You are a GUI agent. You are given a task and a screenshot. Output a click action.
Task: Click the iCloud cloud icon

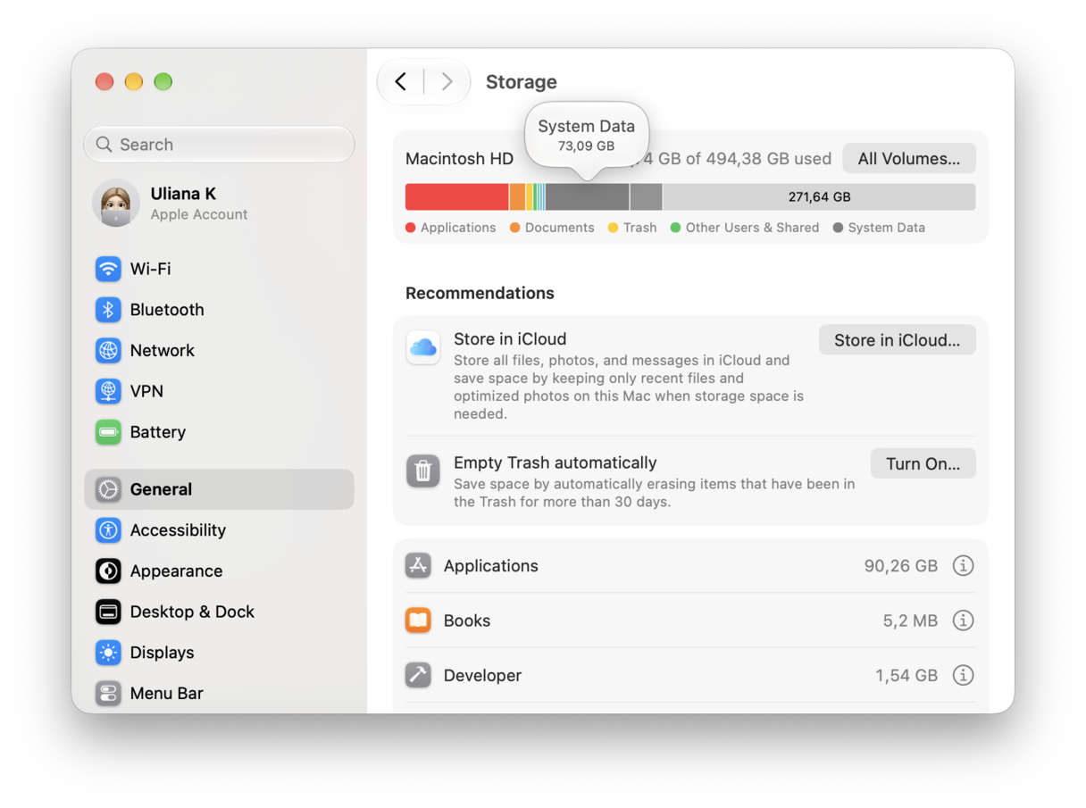click(x=422, y=347)
